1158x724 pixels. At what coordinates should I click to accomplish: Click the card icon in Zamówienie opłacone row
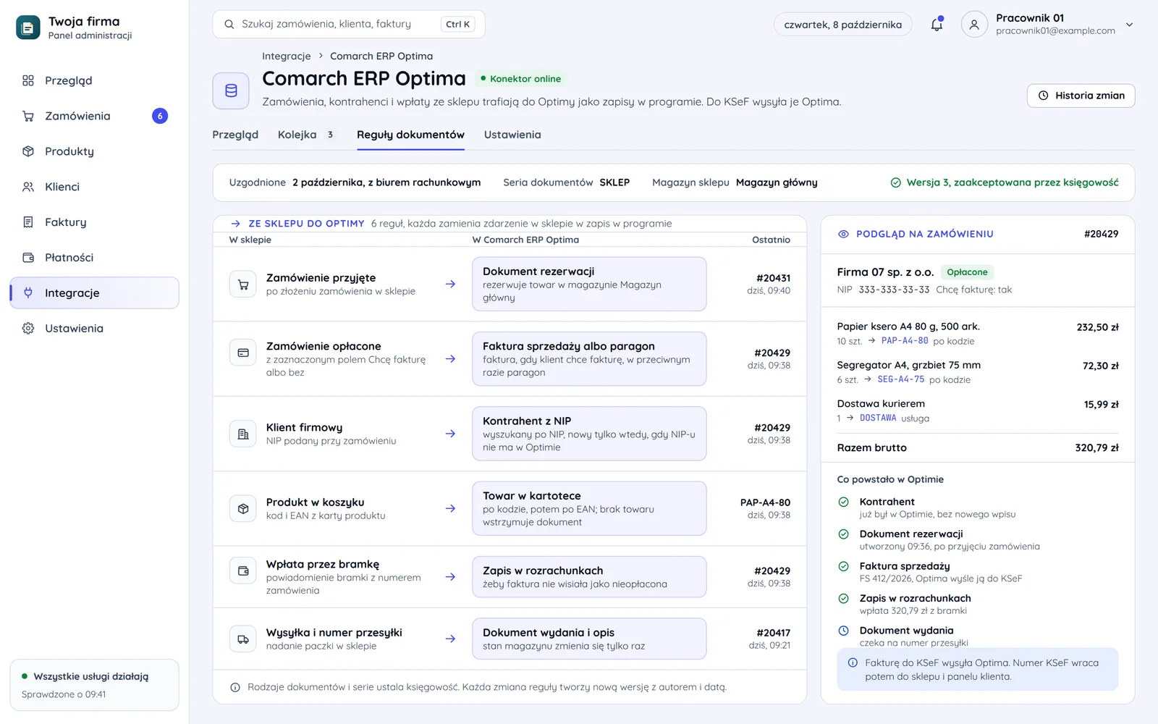243,353
